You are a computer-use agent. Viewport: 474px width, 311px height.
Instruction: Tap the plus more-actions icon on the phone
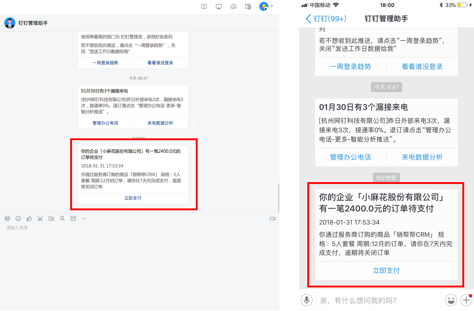tap(466, 300)
